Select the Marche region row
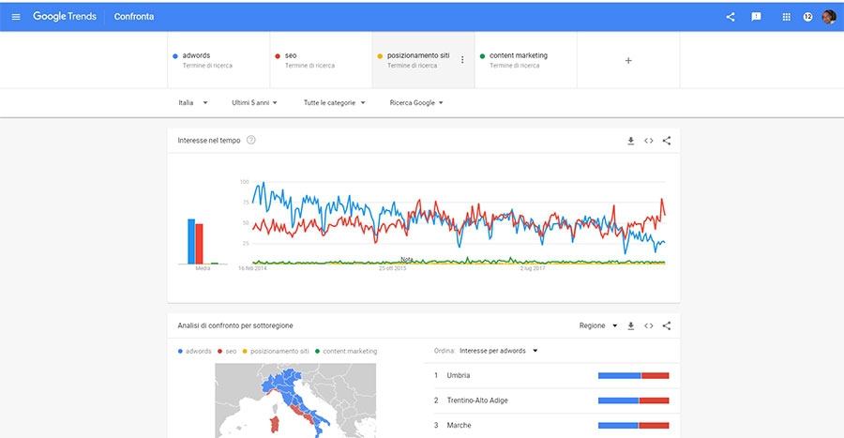844x438 pixels. click(551, 425)
